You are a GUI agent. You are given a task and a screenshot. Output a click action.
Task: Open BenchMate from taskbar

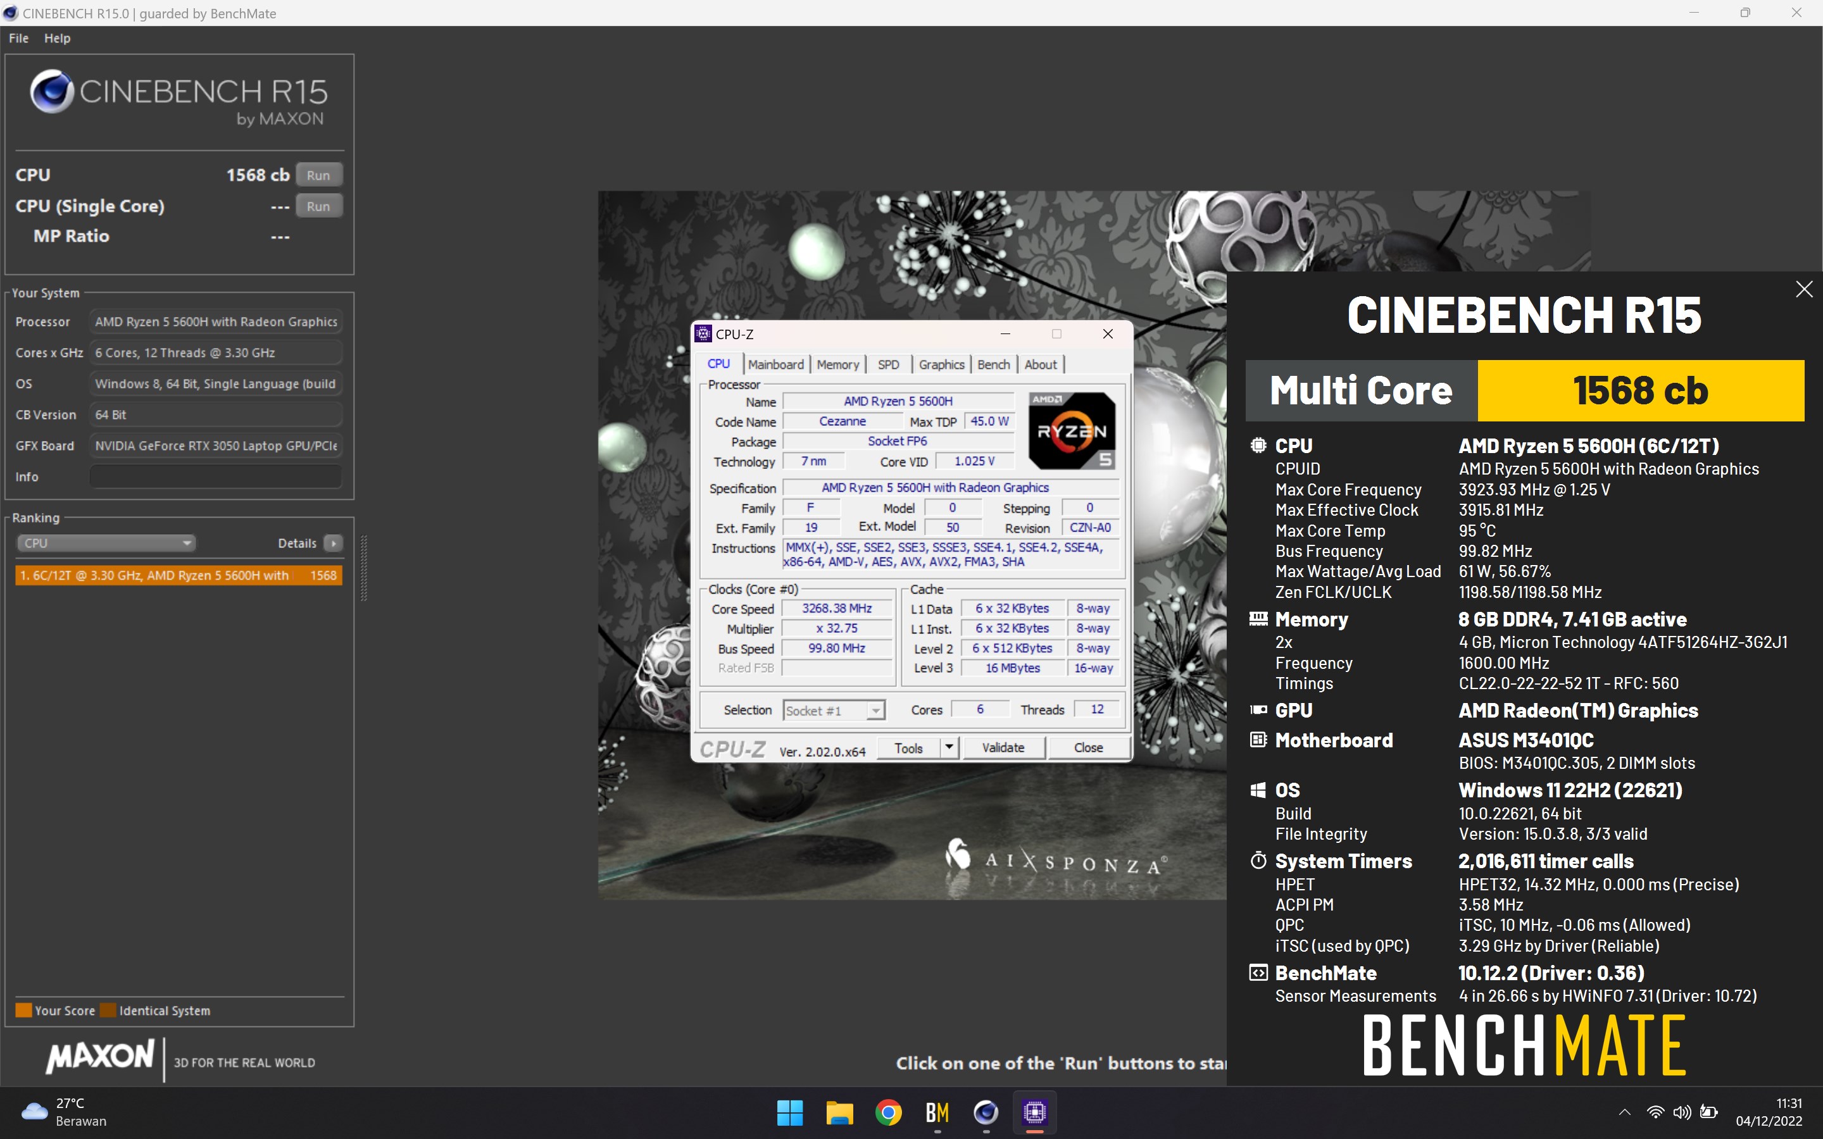(937, 1112)
